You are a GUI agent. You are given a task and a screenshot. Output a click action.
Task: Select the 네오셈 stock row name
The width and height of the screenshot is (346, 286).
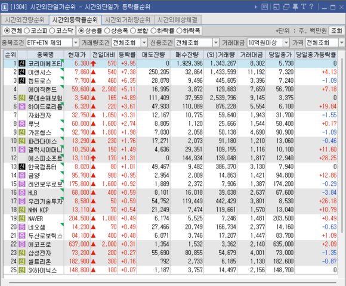click(x=37, y=227)
